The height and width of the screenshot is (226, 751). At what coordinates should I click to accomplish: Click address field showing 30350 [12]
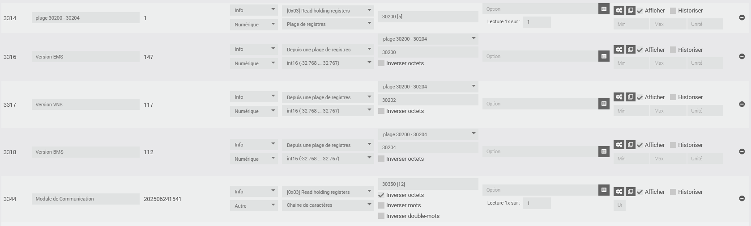(428, 184)
